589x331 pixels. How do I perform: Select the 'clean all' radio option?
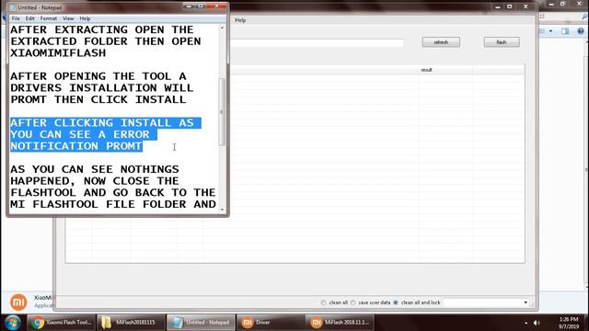pos(323,302)
